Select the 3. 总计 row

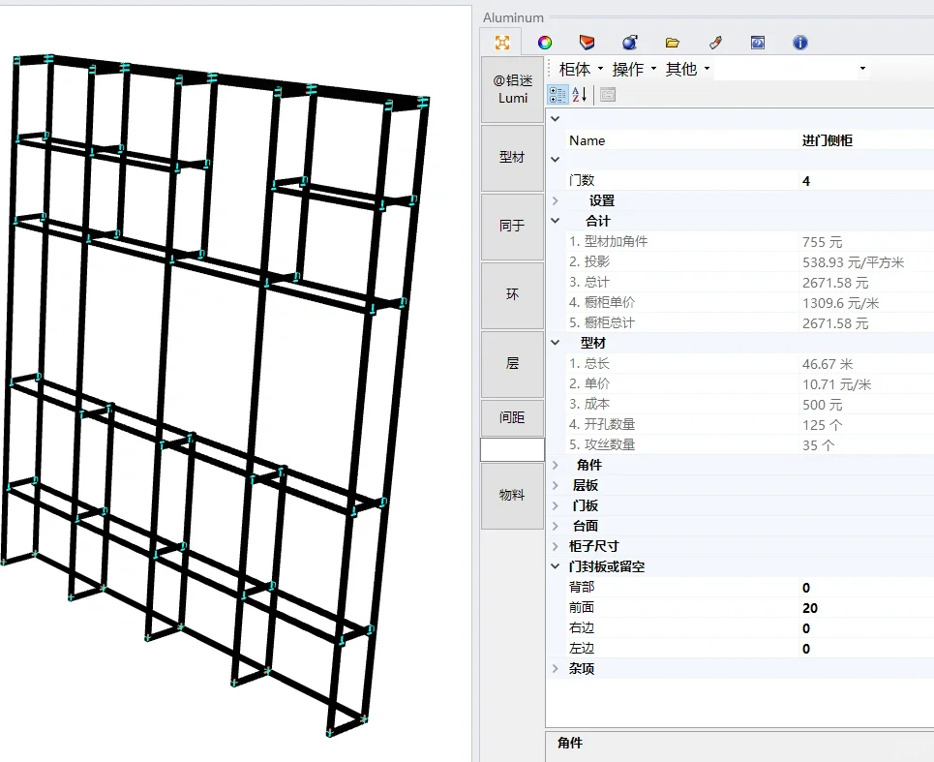tap(750, 282)
